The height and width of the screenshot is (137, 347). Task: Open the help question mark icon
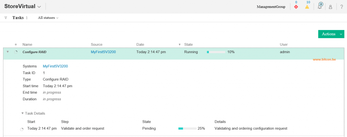342,7
